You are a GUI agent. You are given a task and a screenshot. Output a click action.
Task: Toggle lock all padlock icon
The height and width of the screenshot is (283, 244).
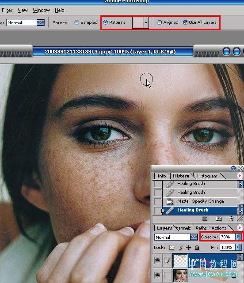point(197,247)
